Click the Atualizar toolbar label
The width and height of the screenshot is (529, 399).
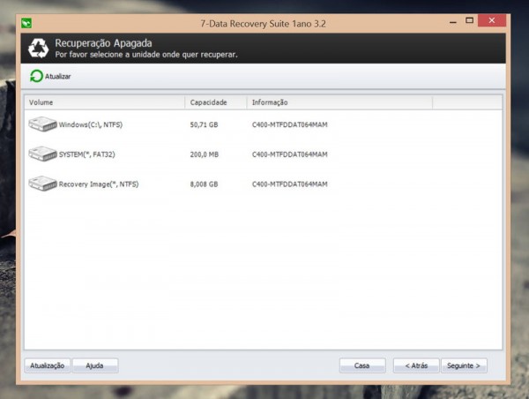(57, 76)
